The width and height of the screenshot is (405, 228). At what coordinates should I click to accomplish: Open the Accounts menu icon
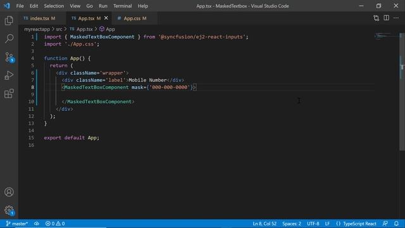(9, 192)
